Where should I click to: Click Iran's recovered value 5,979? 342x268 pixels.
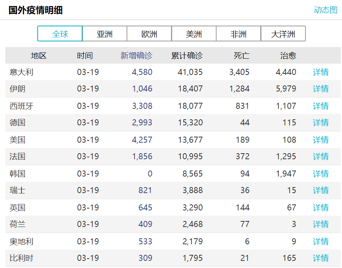click(286, 89)
